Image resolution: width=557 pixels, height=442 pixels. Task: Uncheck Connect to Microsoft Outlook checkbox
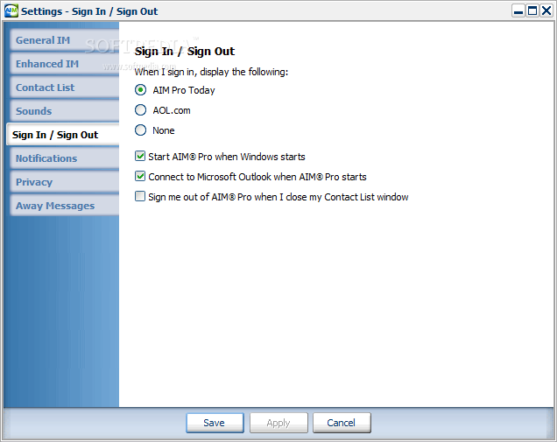pos(140,177)
